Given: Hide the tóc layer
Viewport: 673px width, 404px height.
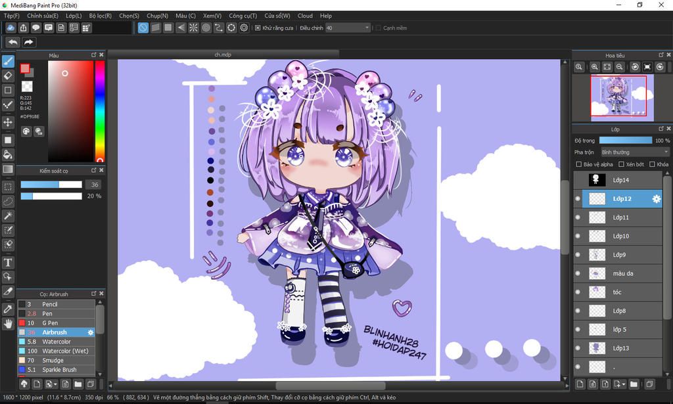Looking at the screenshot, I should [x=578, y=292].
